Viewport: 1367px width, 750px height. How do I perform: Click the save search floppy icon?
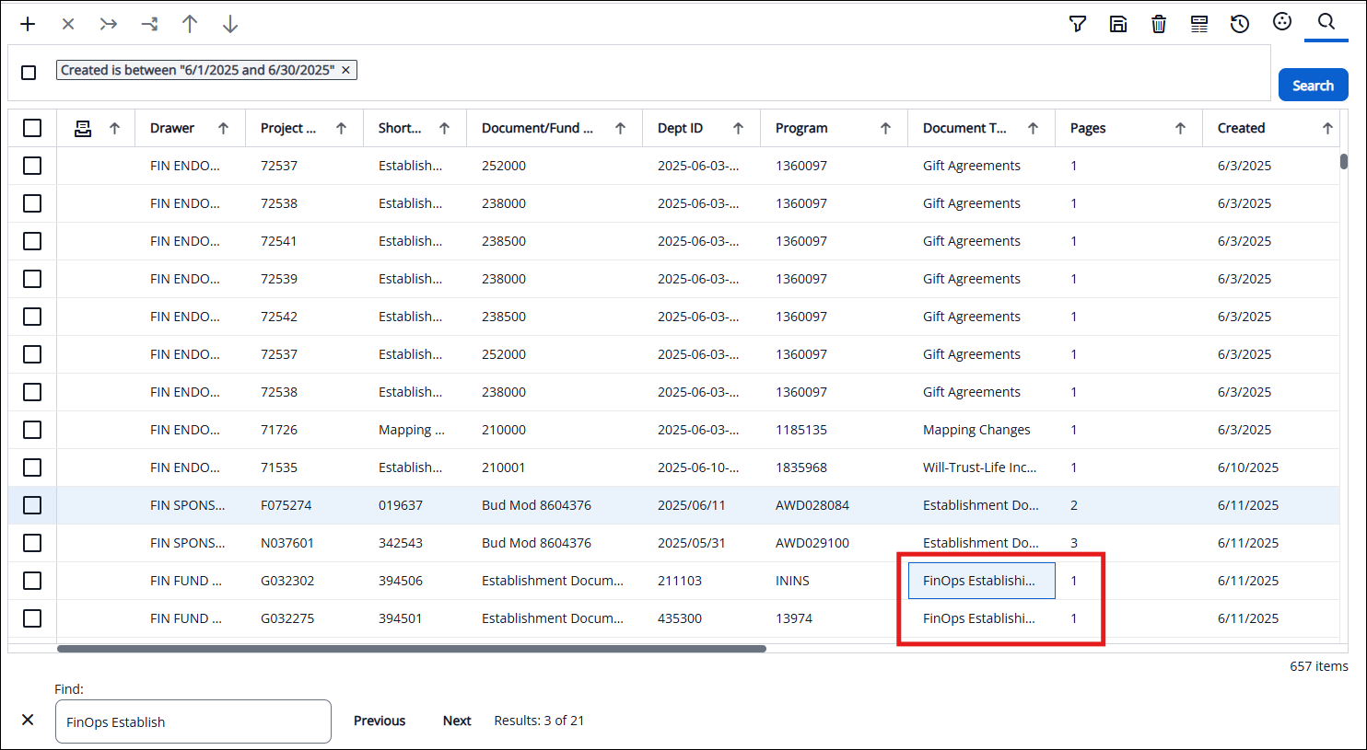coord(1118,24)
